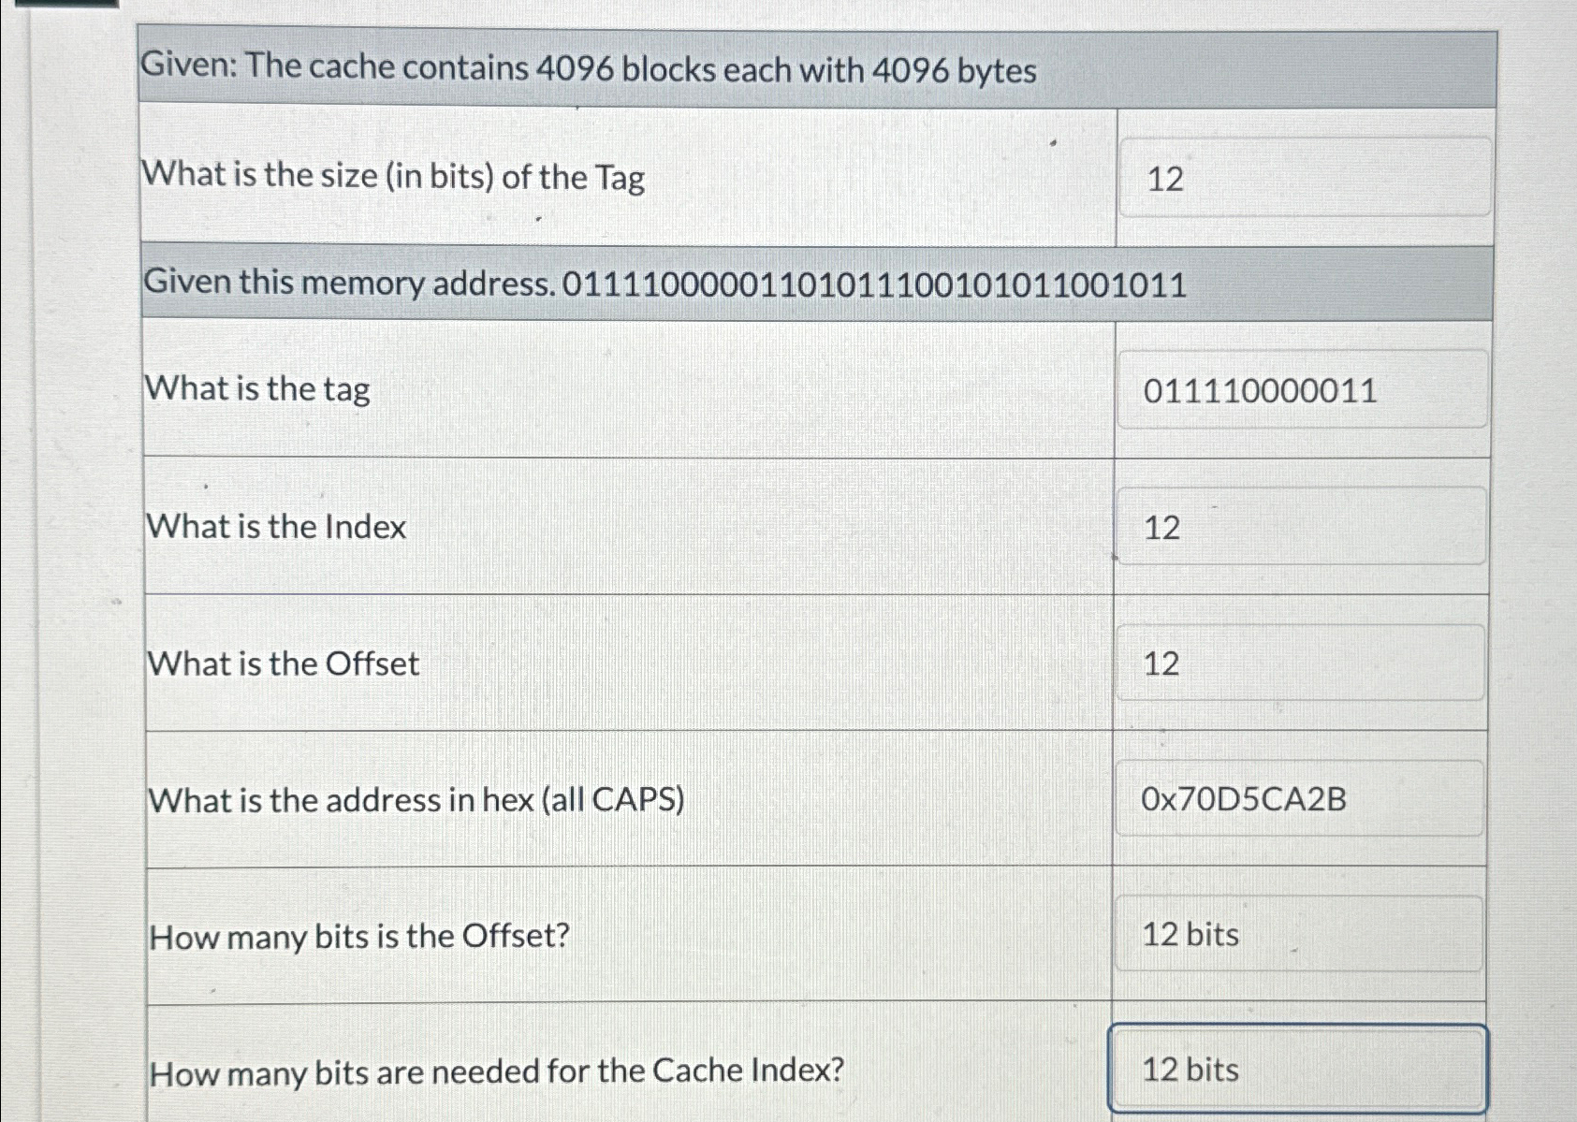Select the question text asking Tag size
This screenshot has height=1122, width=1577.
393,176
